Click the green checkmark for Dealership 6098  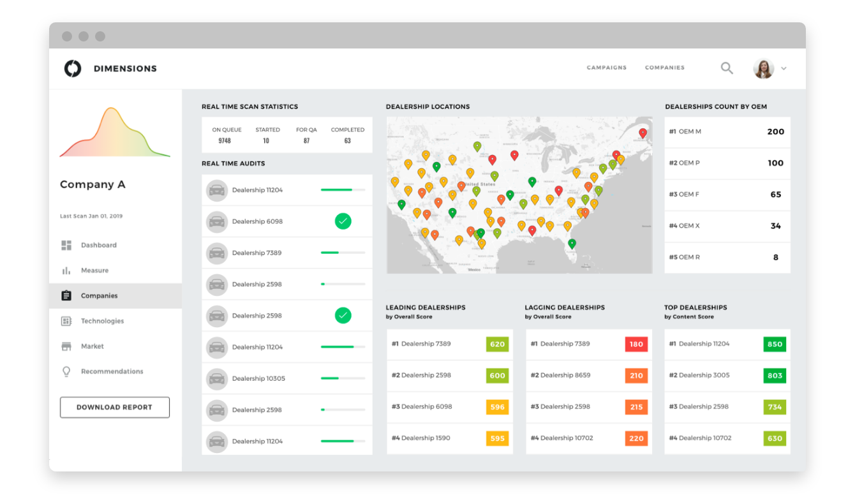[343, 221]
